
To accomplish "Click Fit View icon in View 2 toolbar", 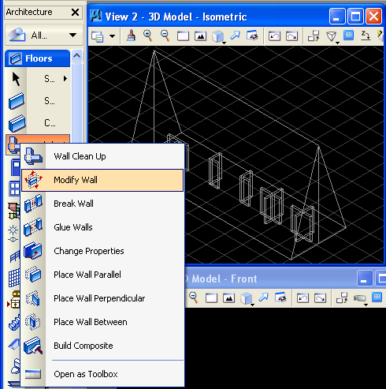I will tap(200, 36).
